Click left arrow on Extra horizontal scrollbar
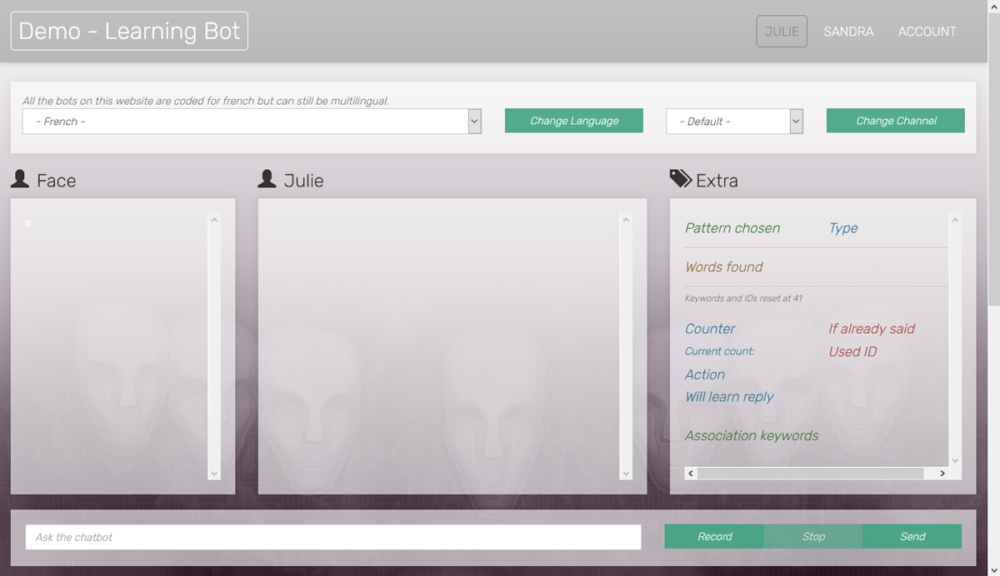1000x576 pixels. click(691, 473)
